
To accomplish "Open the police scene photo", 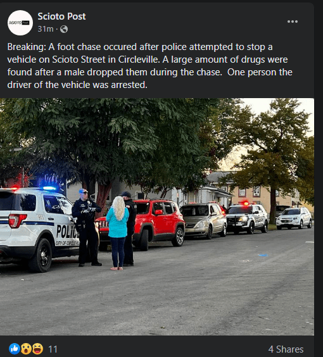I will click(x=157, y=216).
